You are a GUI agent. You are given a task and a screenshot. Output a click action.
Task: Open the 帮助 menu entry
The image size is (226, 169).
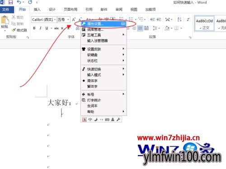[104, 112]
